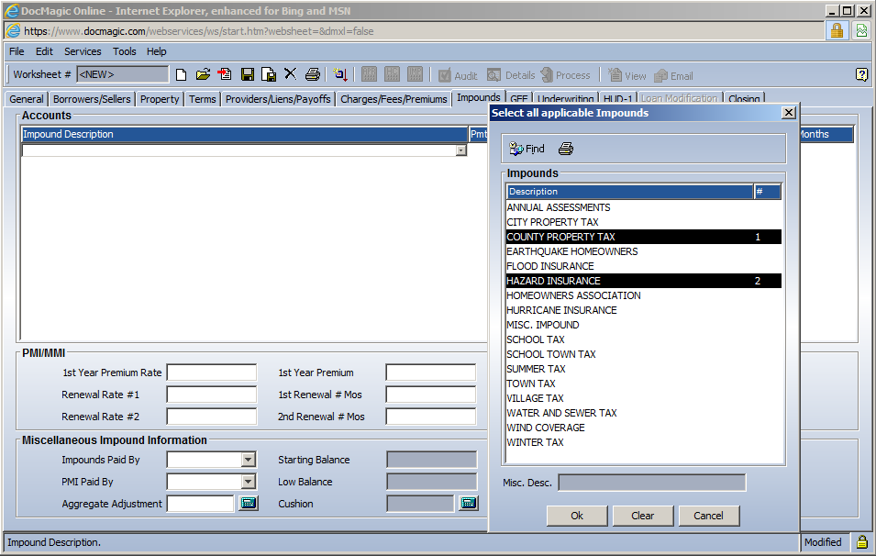Switch to the Providers/Liens/Payoffs tab

coord(278,99)
